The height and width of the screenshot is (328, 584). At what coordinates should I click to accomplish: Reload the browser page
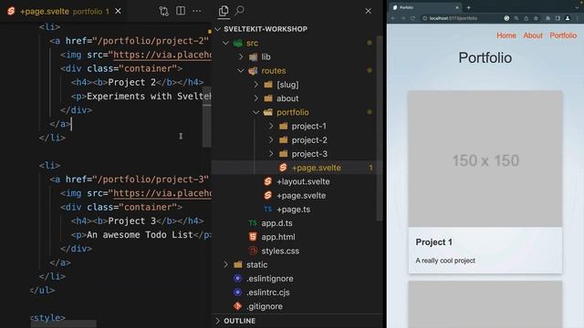point(412,18)
